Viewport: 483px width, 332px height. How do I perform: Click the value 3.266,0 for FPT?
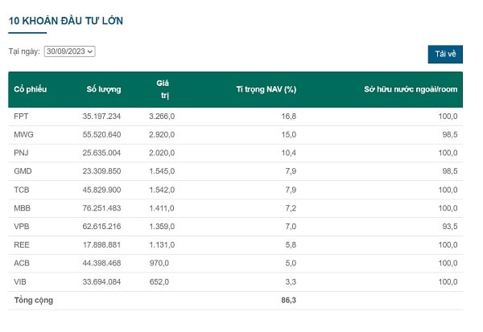pyautogui.click(x=162, y=117)
